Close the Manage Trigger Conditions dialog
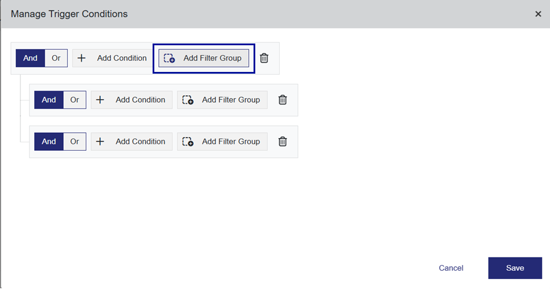The height and width of the screenshot is (290, 550). pyautogui.click(x=538, y=14)
